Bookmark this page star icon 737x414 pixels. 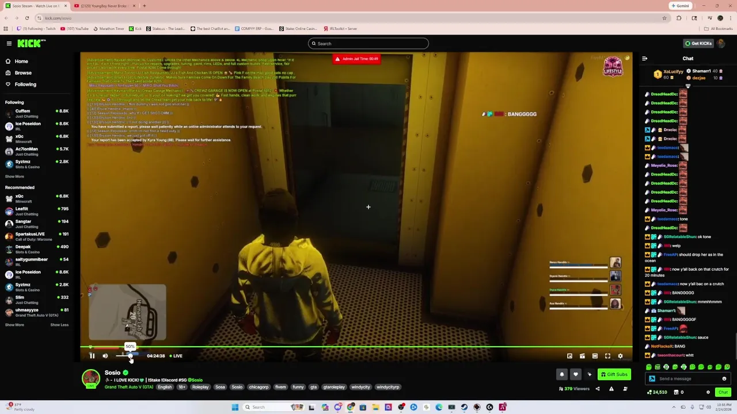664,18
